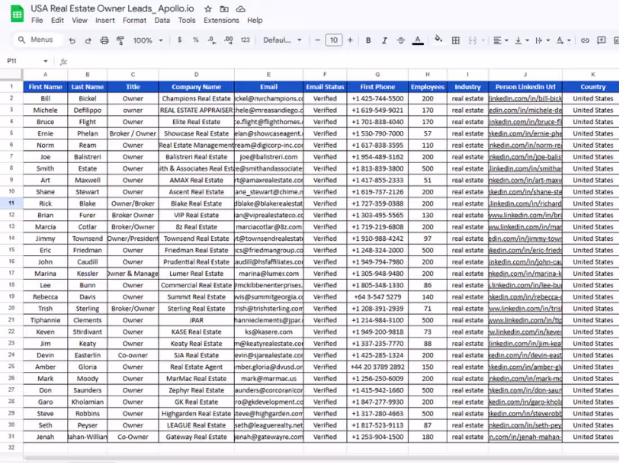The height and width of the screenshot is (463, 619).
Task: Increase the font size with plus
Action: coord(350,41)
